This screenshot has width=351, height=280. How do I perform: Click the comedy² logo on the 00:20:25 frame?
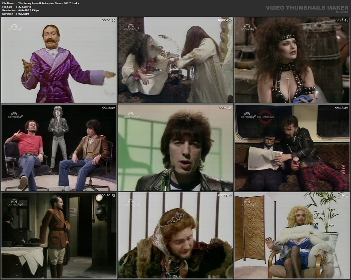(15, 203)
